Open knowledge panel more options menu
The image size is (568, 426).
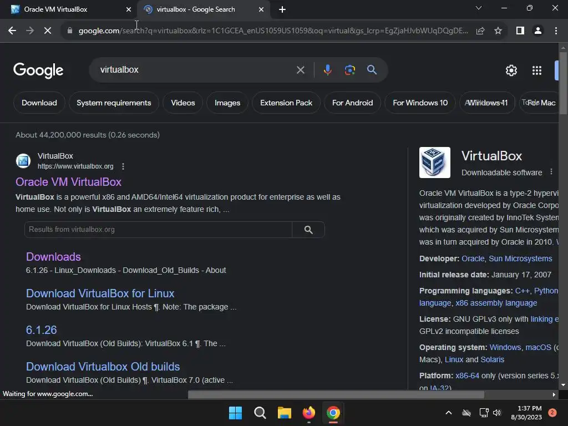click(x=551, y=172)
